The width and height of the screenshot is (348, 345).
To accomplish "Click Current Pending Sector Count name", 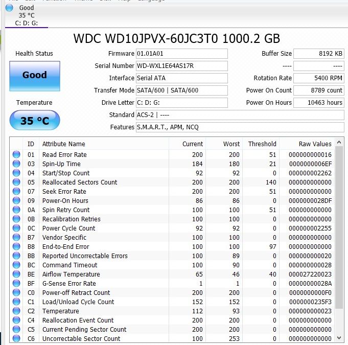I will click(84, 330).
